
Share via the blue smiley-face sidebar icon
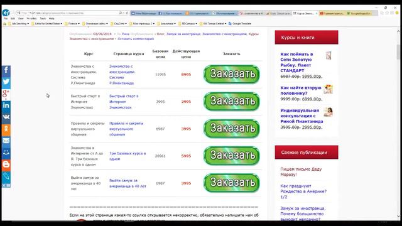6,152
